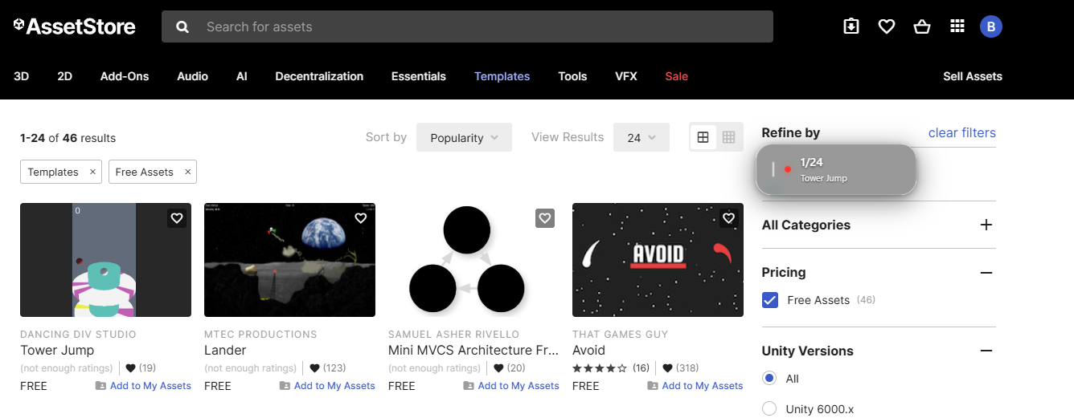Favorite the Avoid asset
The height and width of the screenshot is (418, 1074).
tap(729, 218)
